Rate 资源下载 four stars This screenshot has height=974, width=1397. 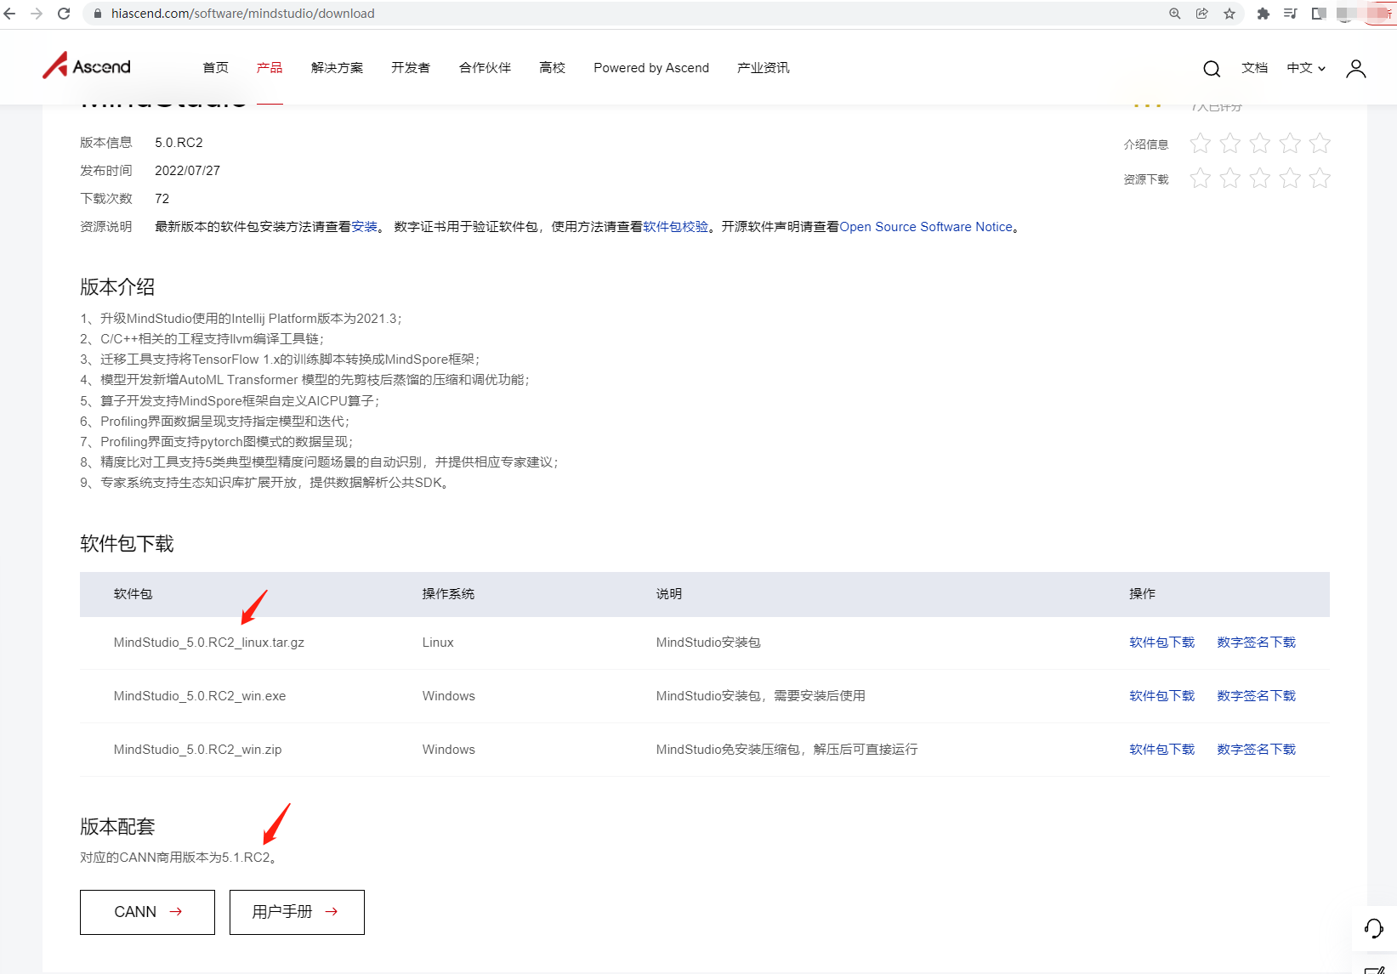pos(1290,178)
